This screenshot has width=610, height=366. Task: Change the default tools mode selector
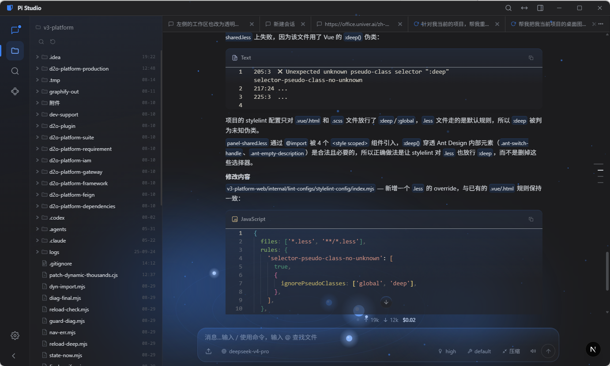[479, 351]
